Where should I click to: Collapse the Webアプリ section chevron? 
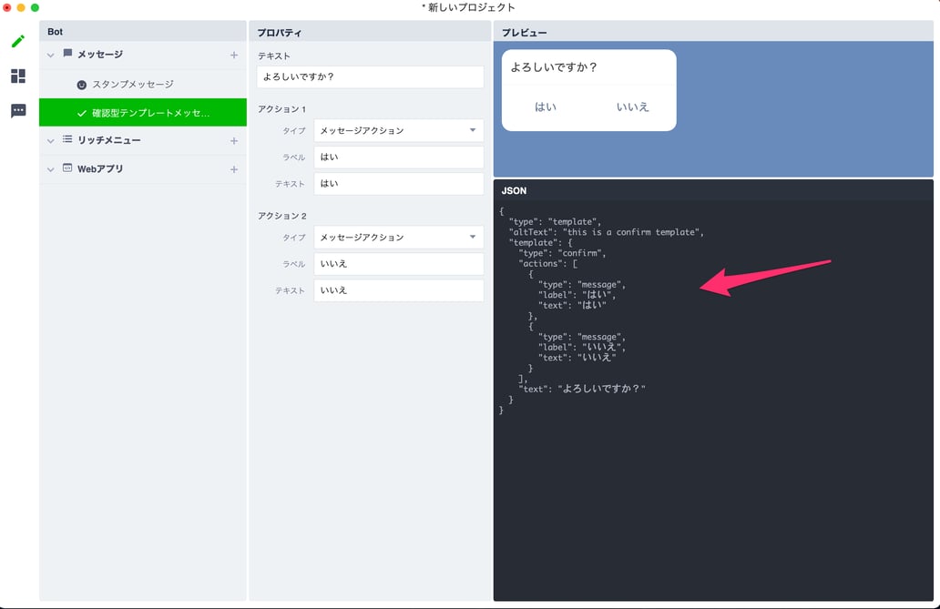51,168
